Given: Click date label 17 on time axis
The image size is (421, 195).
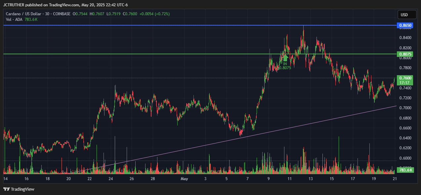Looking at the screenshot, I should point(353,179).
